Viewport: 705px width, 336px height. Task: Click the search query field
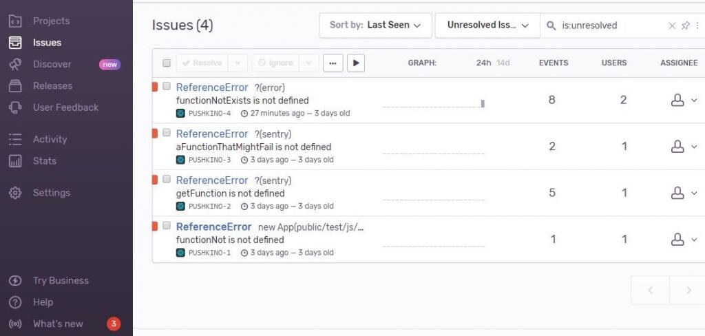tap(611, 25)
